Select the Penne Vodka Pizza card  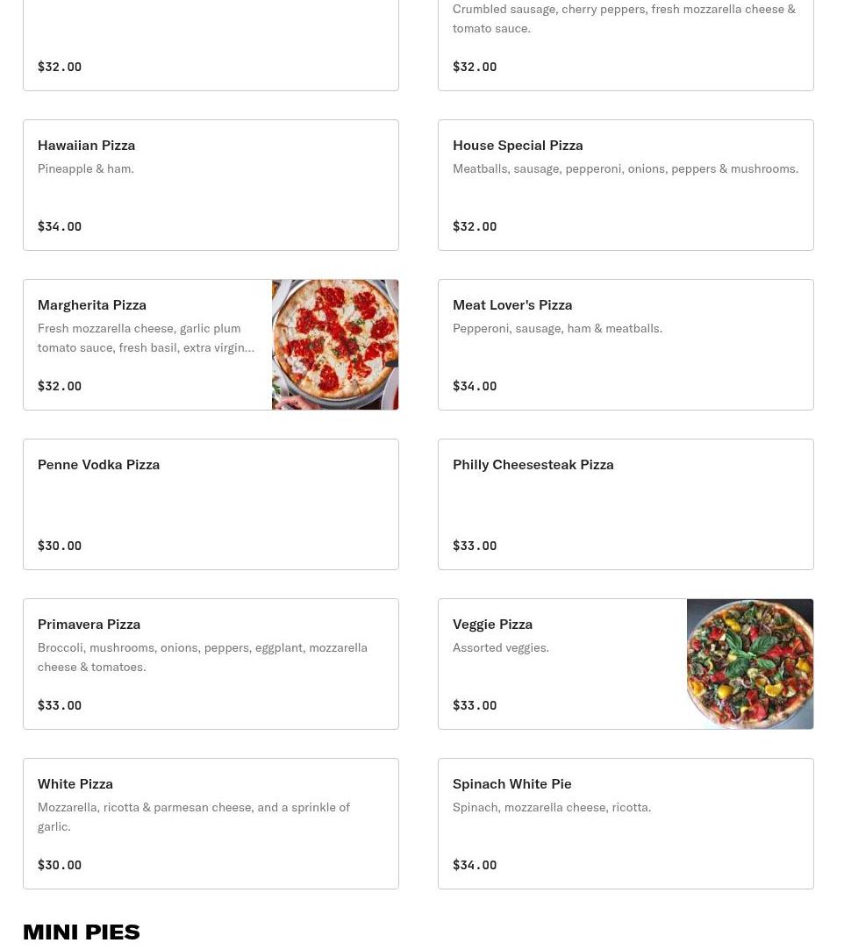coord(211,504)
